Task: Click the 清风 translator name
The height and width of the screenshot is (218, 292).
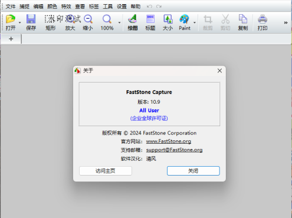Action: 151,158
